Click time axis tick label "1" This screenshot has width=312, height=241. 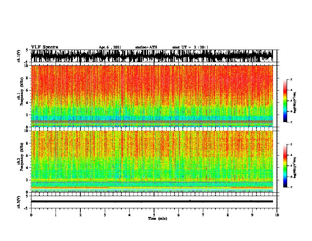tap(56, 215)
